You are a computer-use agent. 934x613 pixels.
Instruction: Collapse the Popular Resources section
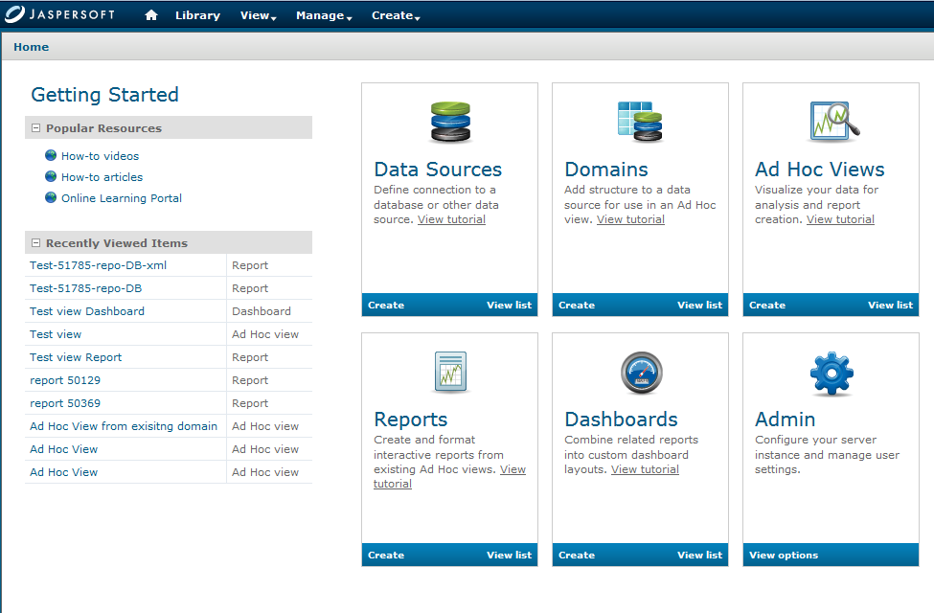pos(35,128)
